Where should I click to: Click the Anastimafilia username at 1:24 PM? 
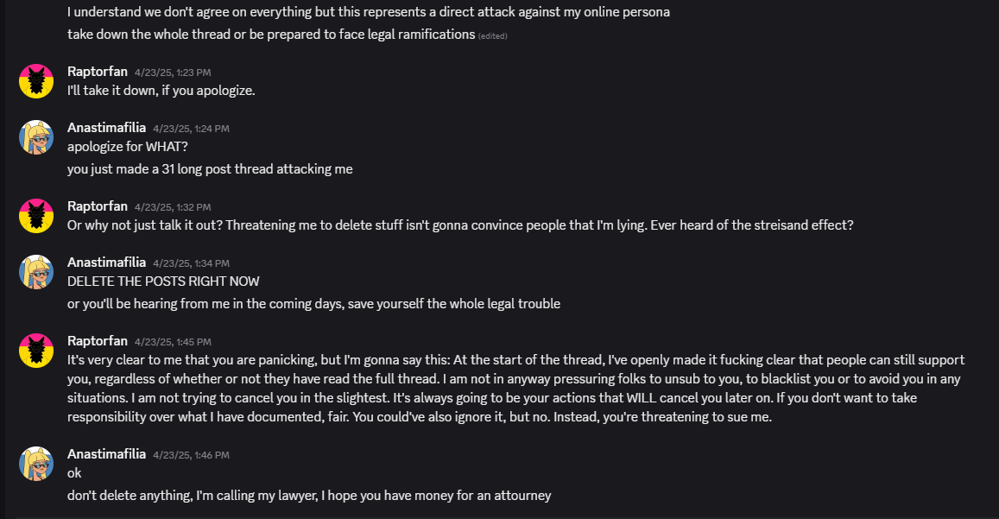coord(107,128)
